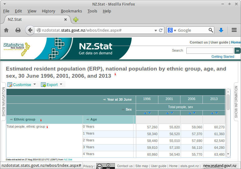Open search engine selector dropdown

(x=175, y=30)
